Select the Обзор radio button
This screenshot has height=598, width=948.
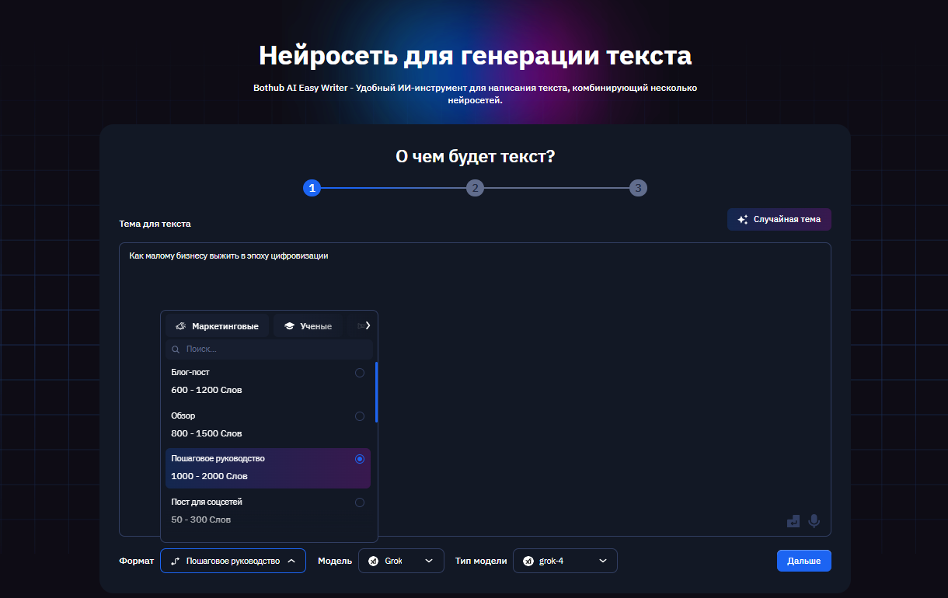point(360,415)
